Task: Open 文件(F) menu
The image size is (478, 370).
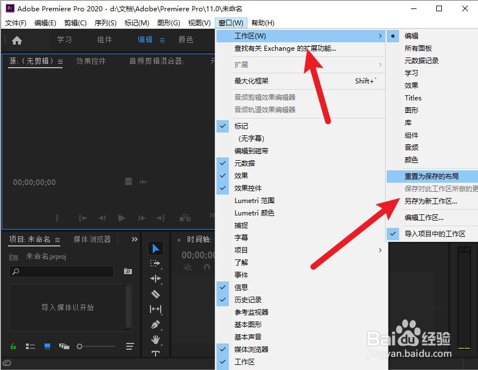Action: [x=16, y=23]
